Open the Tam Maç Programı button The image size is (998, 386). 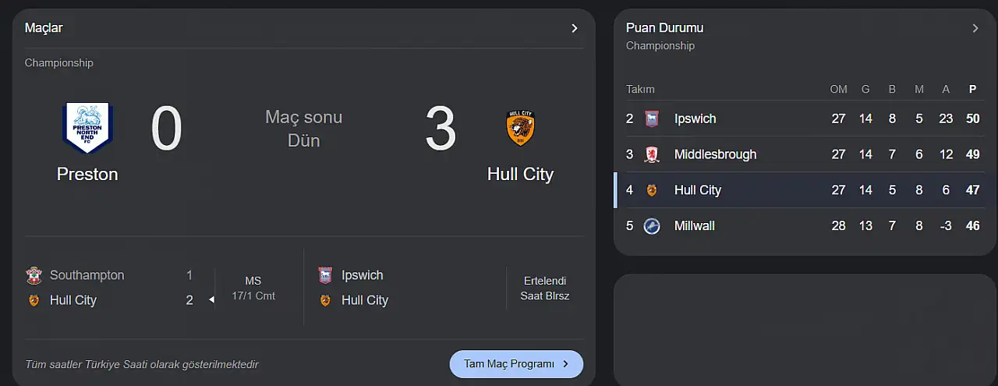(x=516, y=364)
